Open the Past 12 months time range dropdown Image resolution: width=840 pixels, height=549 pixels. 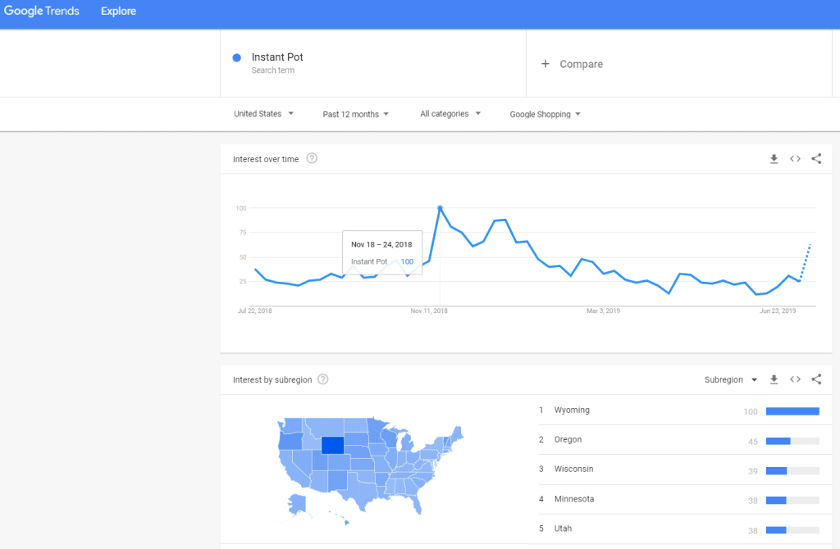(356, 115)
